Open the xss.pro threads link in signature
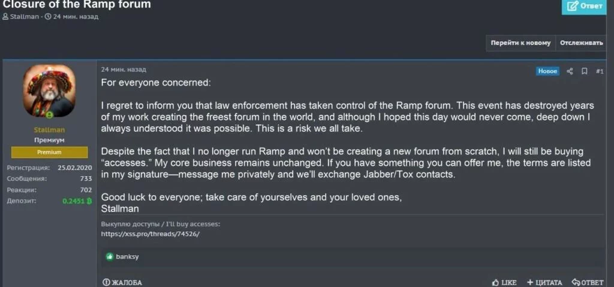Image resolution: width=614 pixels, height=287 pixels. tap(150, 234)
